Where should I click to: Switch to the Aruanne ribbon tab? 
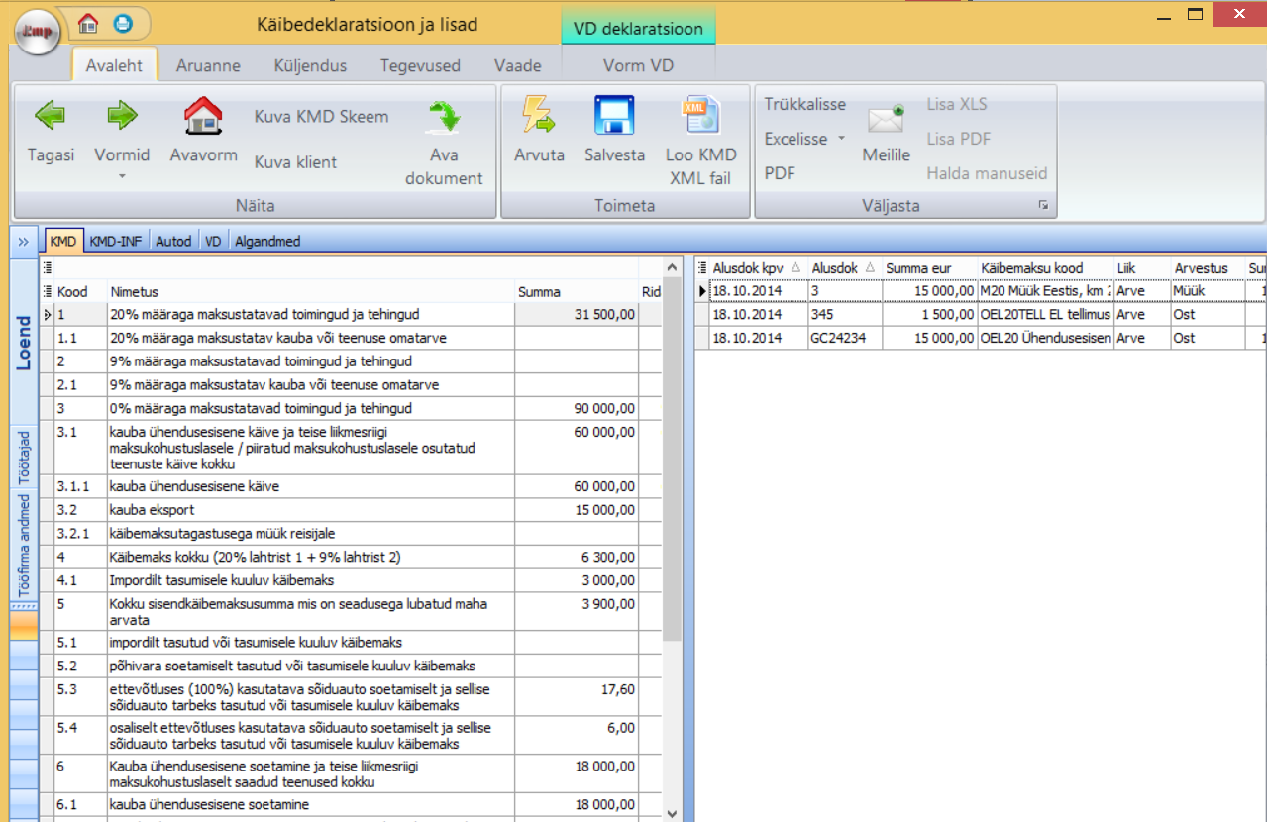click(208, 66)
